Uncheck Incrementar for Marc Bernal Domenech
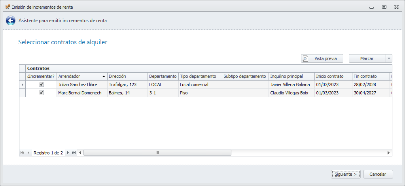Viewport: 405px width, 186px height. pos(41,93)
